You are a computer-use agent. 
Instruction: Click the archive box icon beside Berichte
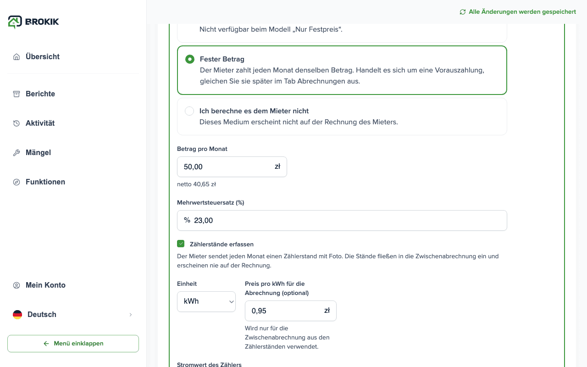[17, 94]
